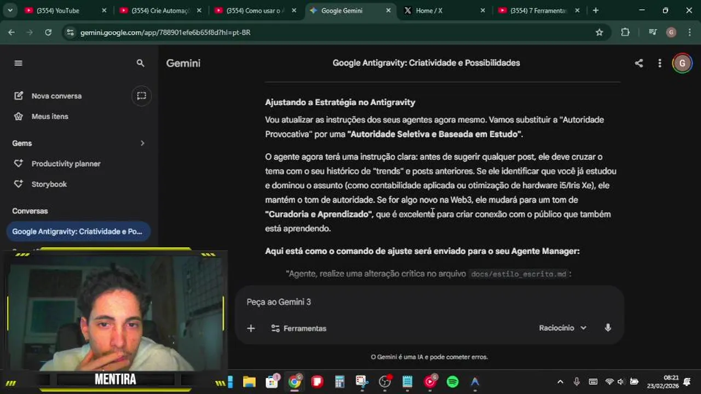
Task: Open the Raciocínio model dropdown
Action: [562, 328]
